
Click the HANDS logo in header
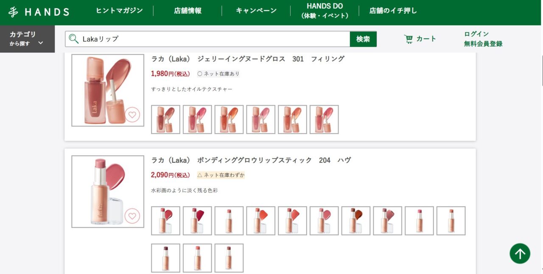[39, 12]
